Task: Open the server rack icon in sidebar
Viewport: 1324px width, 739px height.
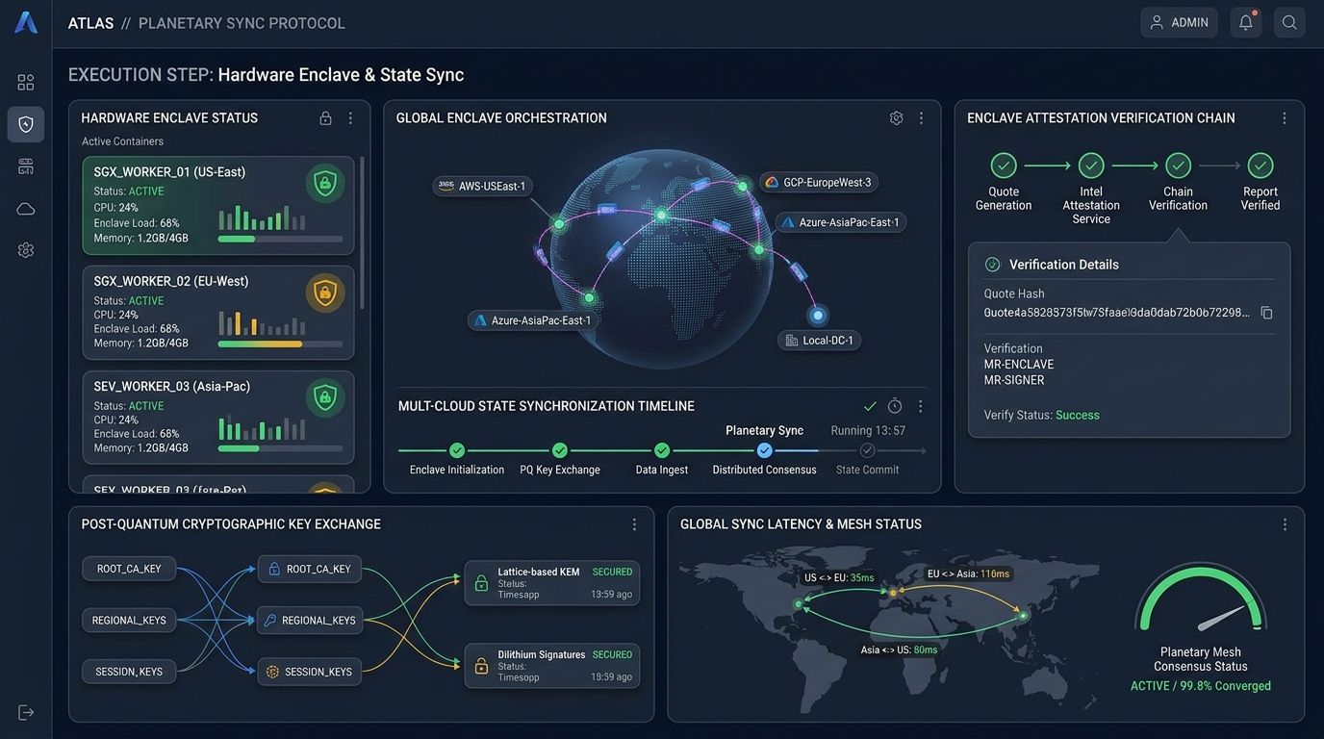Action: tap(26, 166)
